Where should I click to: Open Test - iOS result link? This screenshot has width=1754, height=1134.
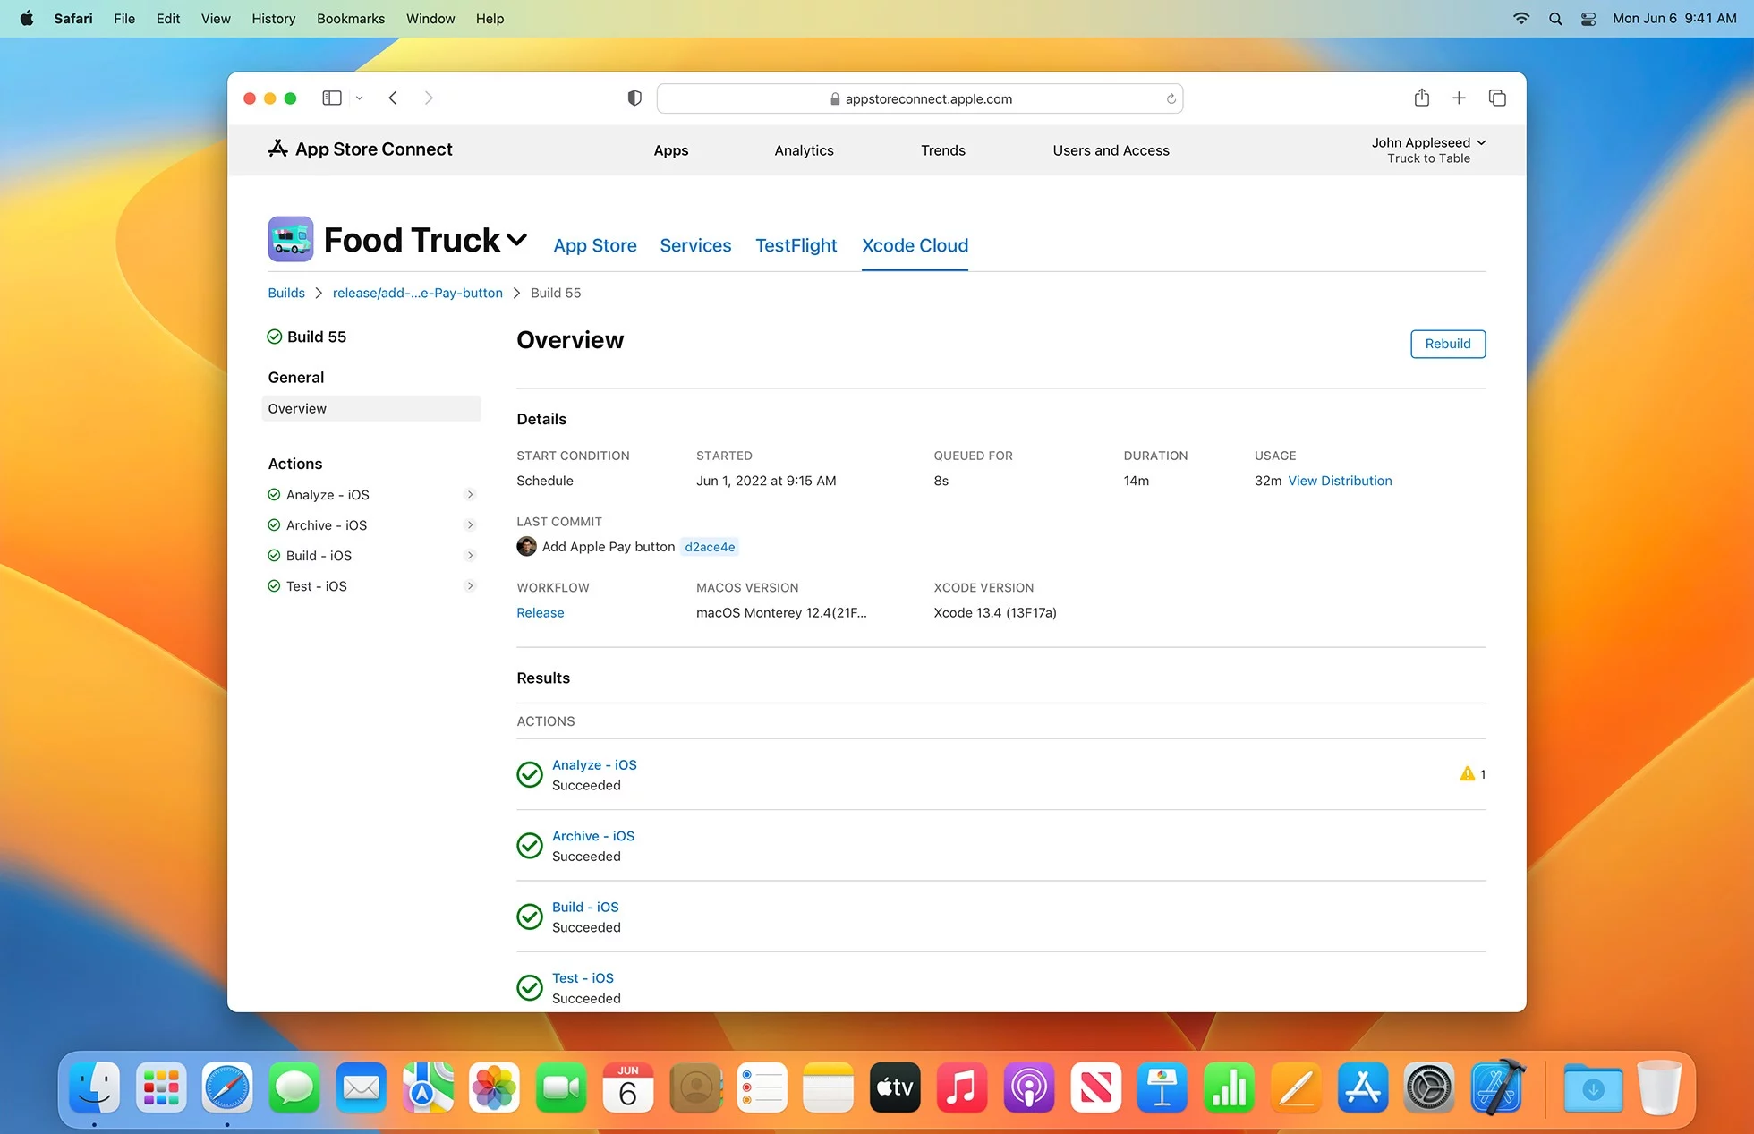pyautogui.click(x=583, y=978)
